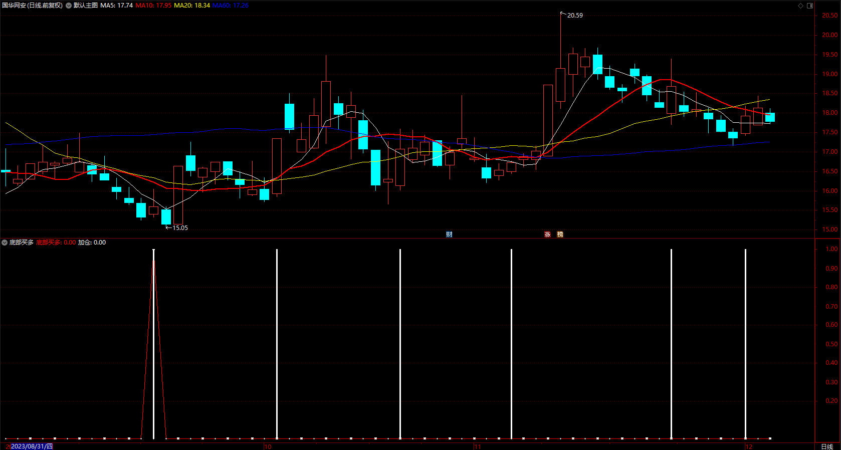The image size is (841, 450).
Task: Click the 国华网安(日线.前复权) stock title
Action: tap(33, 6)
